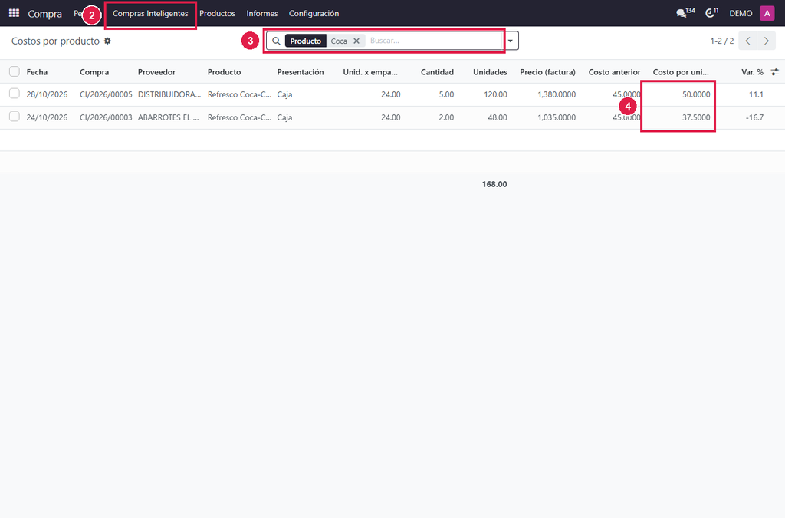Screen dimensions: 785x518
Task: Click the 1-2 / 2 pager counter
Action: (722, 41)
